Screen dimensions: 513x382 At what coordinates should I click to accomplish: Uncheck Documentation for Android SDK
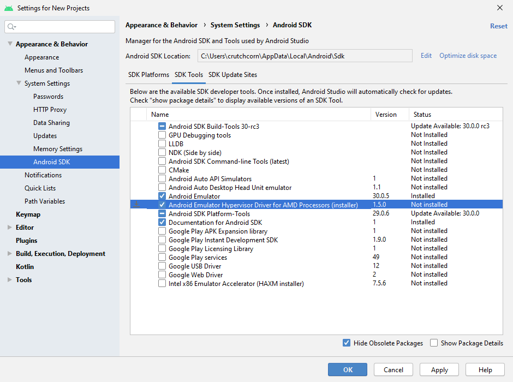(162, 222)
